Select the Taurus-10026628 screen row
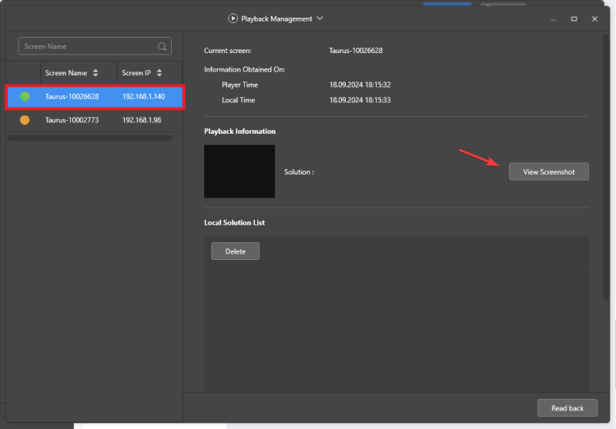The height and width of the screenshot is (429, 616). coord(72,97)
